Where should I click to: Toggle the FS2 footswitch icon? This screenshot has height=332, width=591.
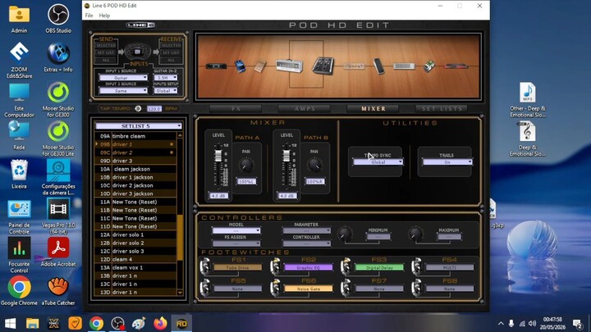click(x=276, y=266)
